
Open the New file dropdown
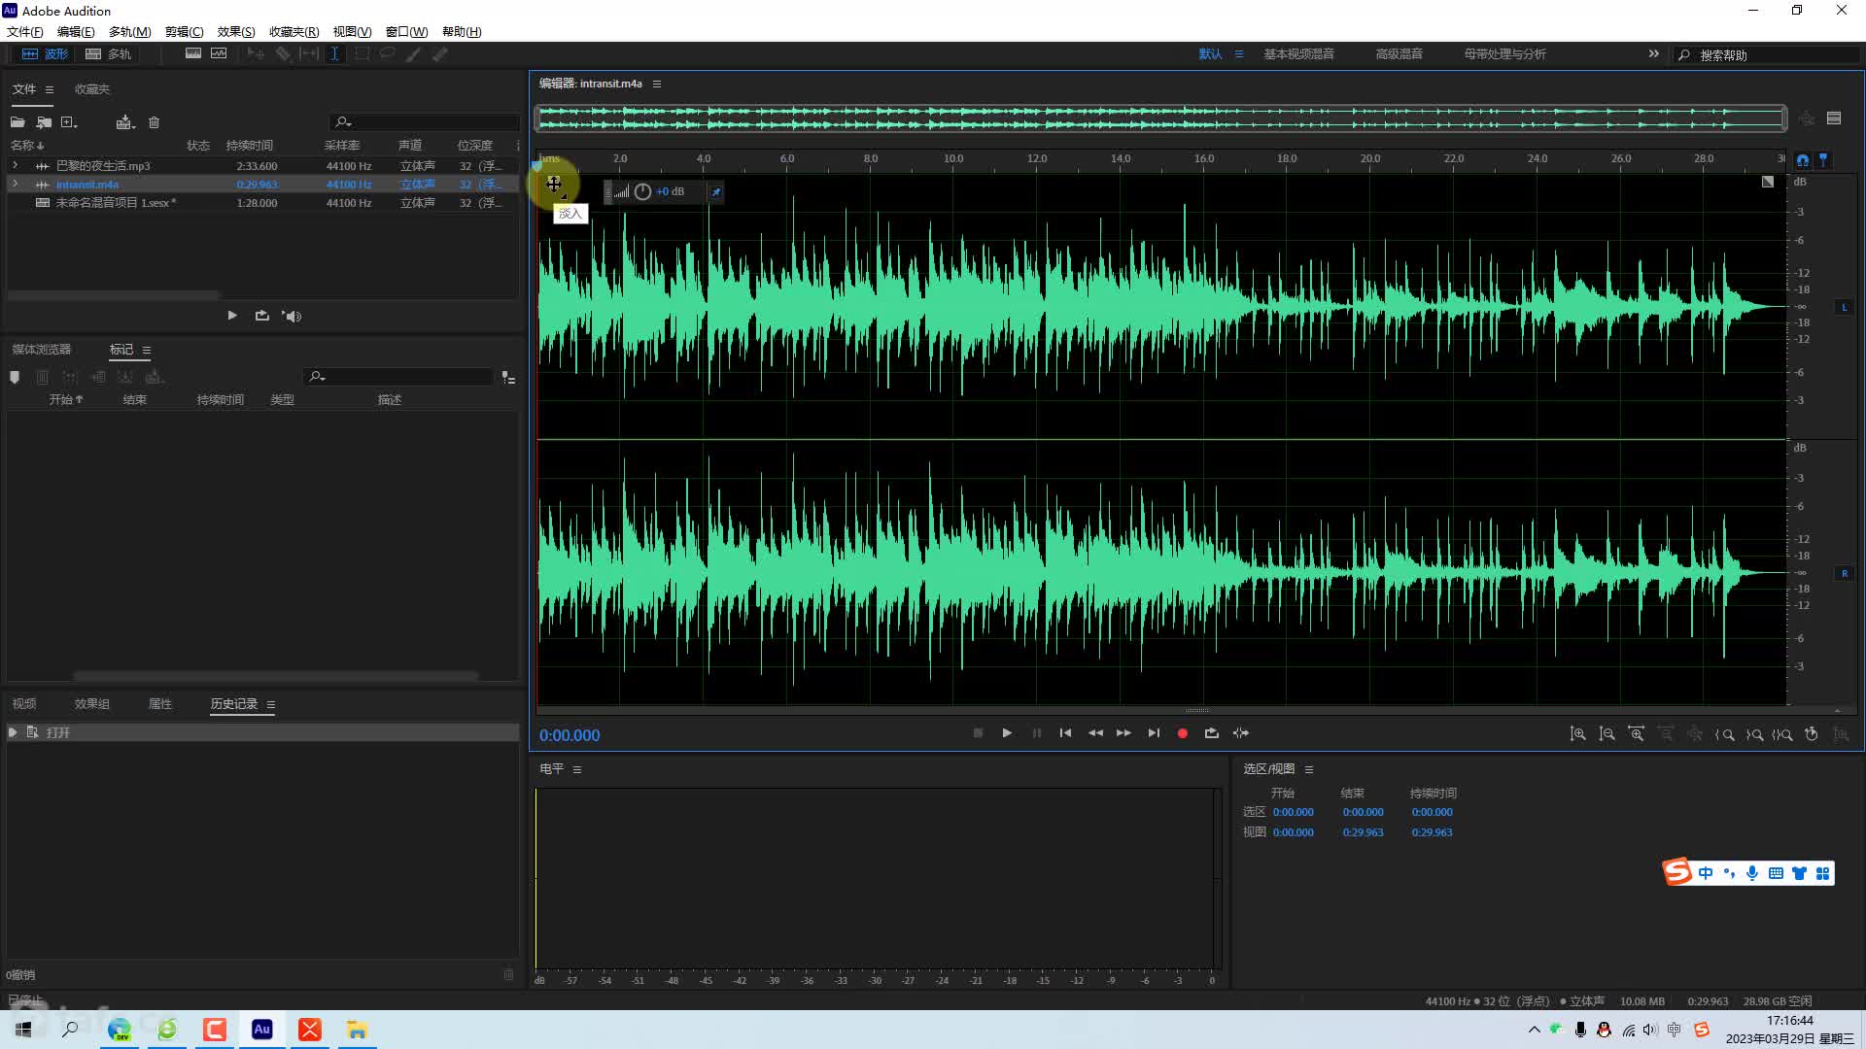point(69,122)
